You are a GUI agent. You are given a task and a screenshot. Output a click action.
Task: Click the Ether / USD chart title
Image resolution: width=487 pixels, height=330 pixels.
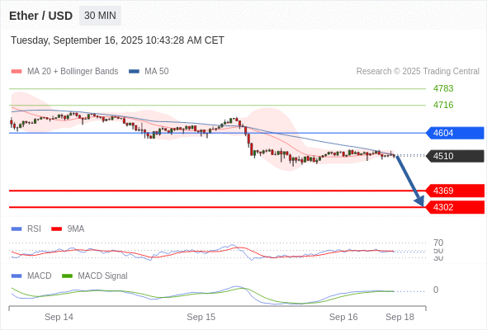(x=41, y=16)
